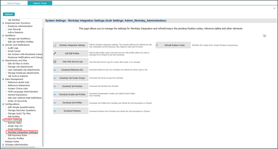Click the download icon beside Download Job Profiles

pyautogui.click(x=55, y=103)
